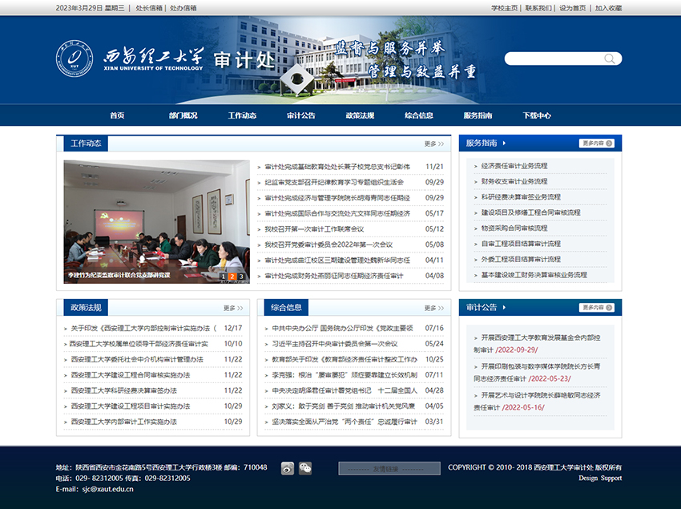Open 西安理工大学建设工程合同审核实施办法
This screenshot has width=681, height=509.
(x=131, y=376)
